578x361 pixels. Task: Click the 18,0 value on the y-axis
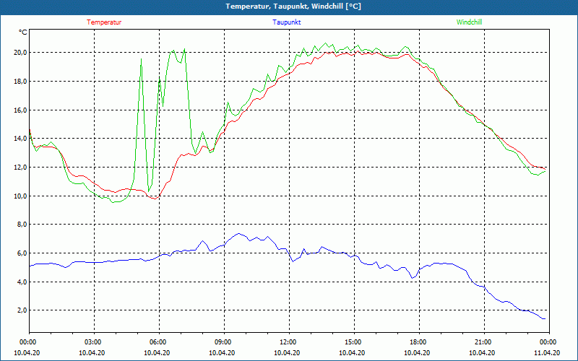tap(21, 81)
